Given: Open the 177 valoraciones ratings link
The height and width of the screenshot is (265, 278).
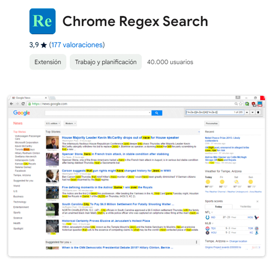Looking at the screenshot, I should click(x=77, y=45).
